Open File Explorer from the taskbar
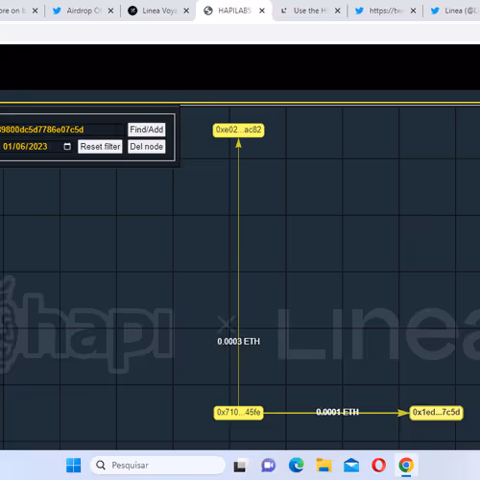The height and width of the screenshot is (480, 480). [324, 466]
